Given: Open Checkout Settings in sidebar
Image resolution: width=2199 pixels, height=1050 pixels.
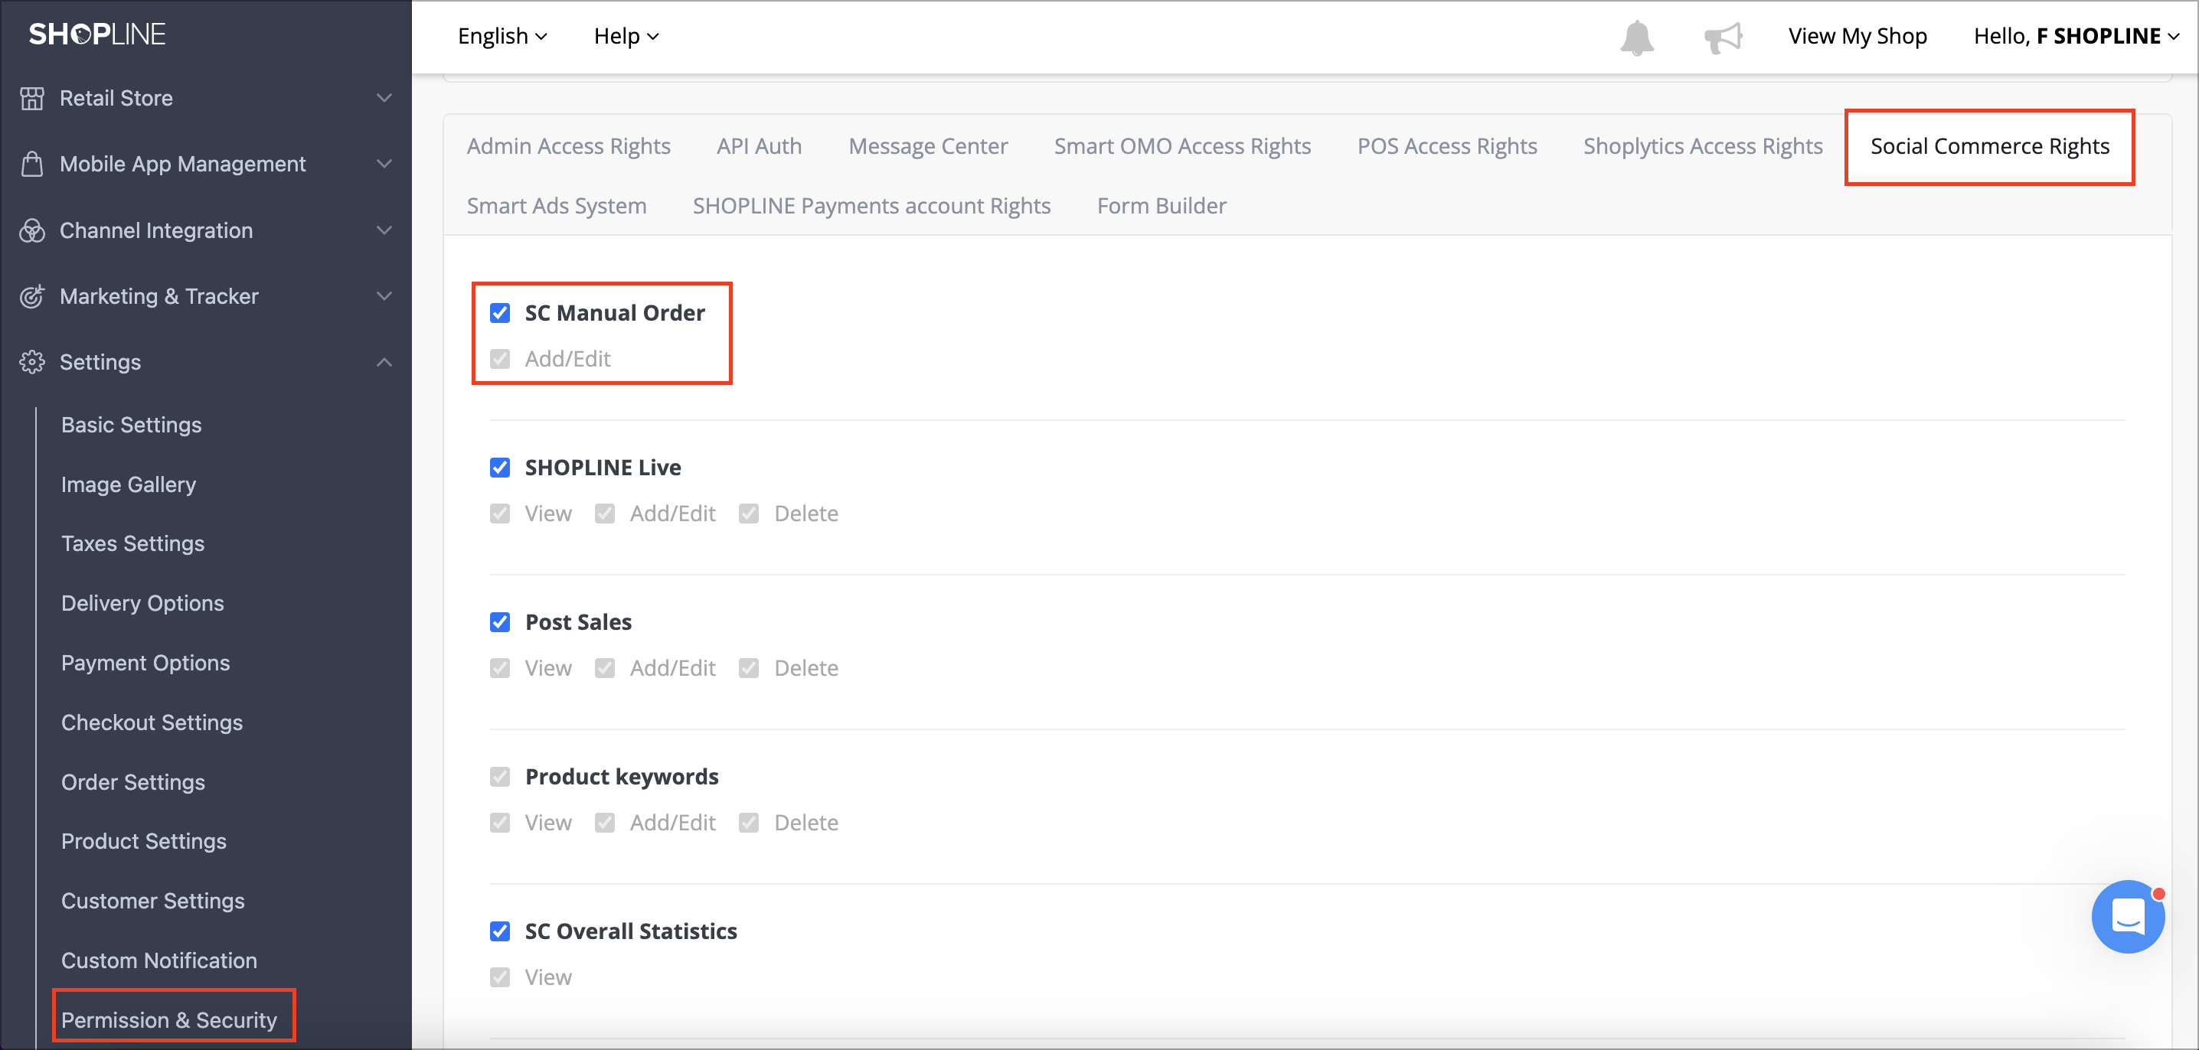Looking at the screenshot, I should tap(152, 722).
